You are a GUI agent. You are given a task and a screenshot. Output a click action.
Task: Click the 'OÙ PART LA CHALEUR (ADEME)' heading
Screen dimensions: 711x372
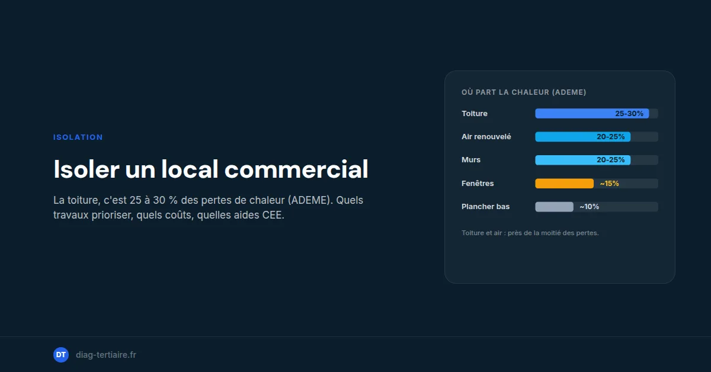click(524, 92)
